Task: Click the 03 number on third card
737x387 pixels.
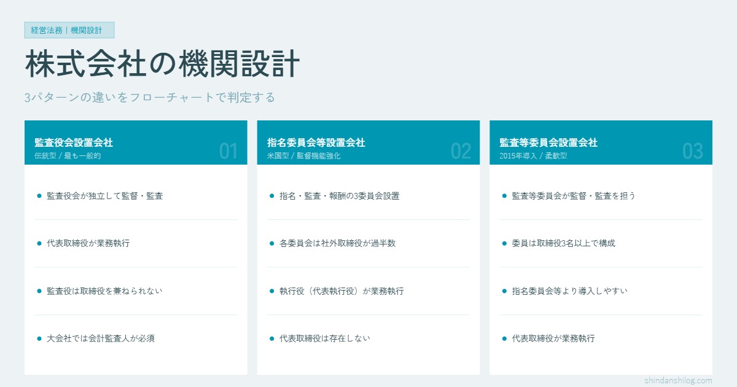Action: point(693,151)
